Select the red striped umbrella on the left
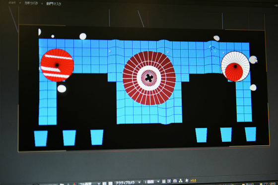The height and width of the screenshot is (185, 278). (x=57, y=65)
